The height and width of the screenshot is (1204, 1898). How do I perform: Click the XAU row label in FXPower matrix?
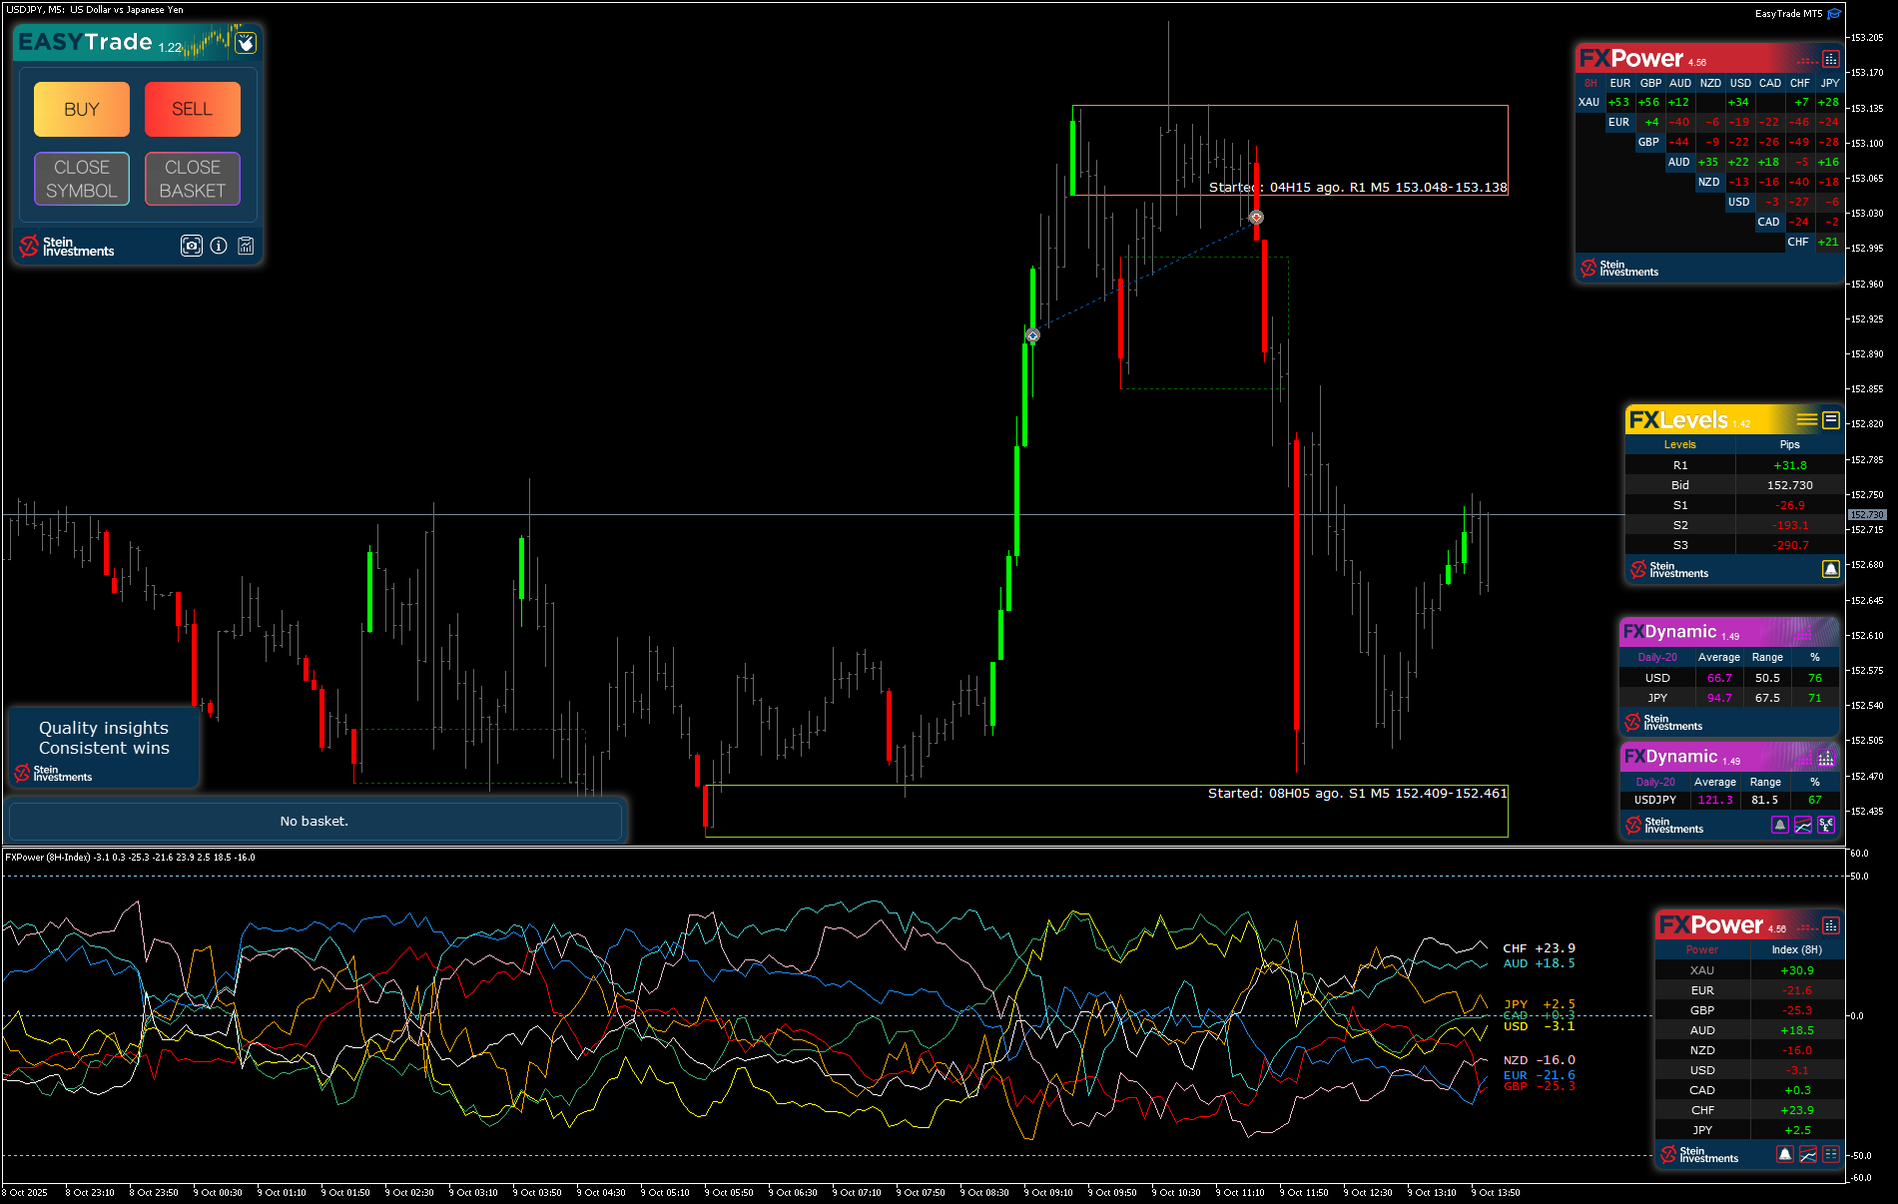point(1589,103)
